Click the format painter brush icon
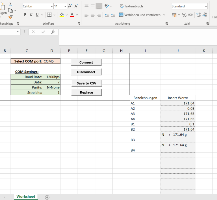Viewport: 217px width, 200px height. [10, 17]
